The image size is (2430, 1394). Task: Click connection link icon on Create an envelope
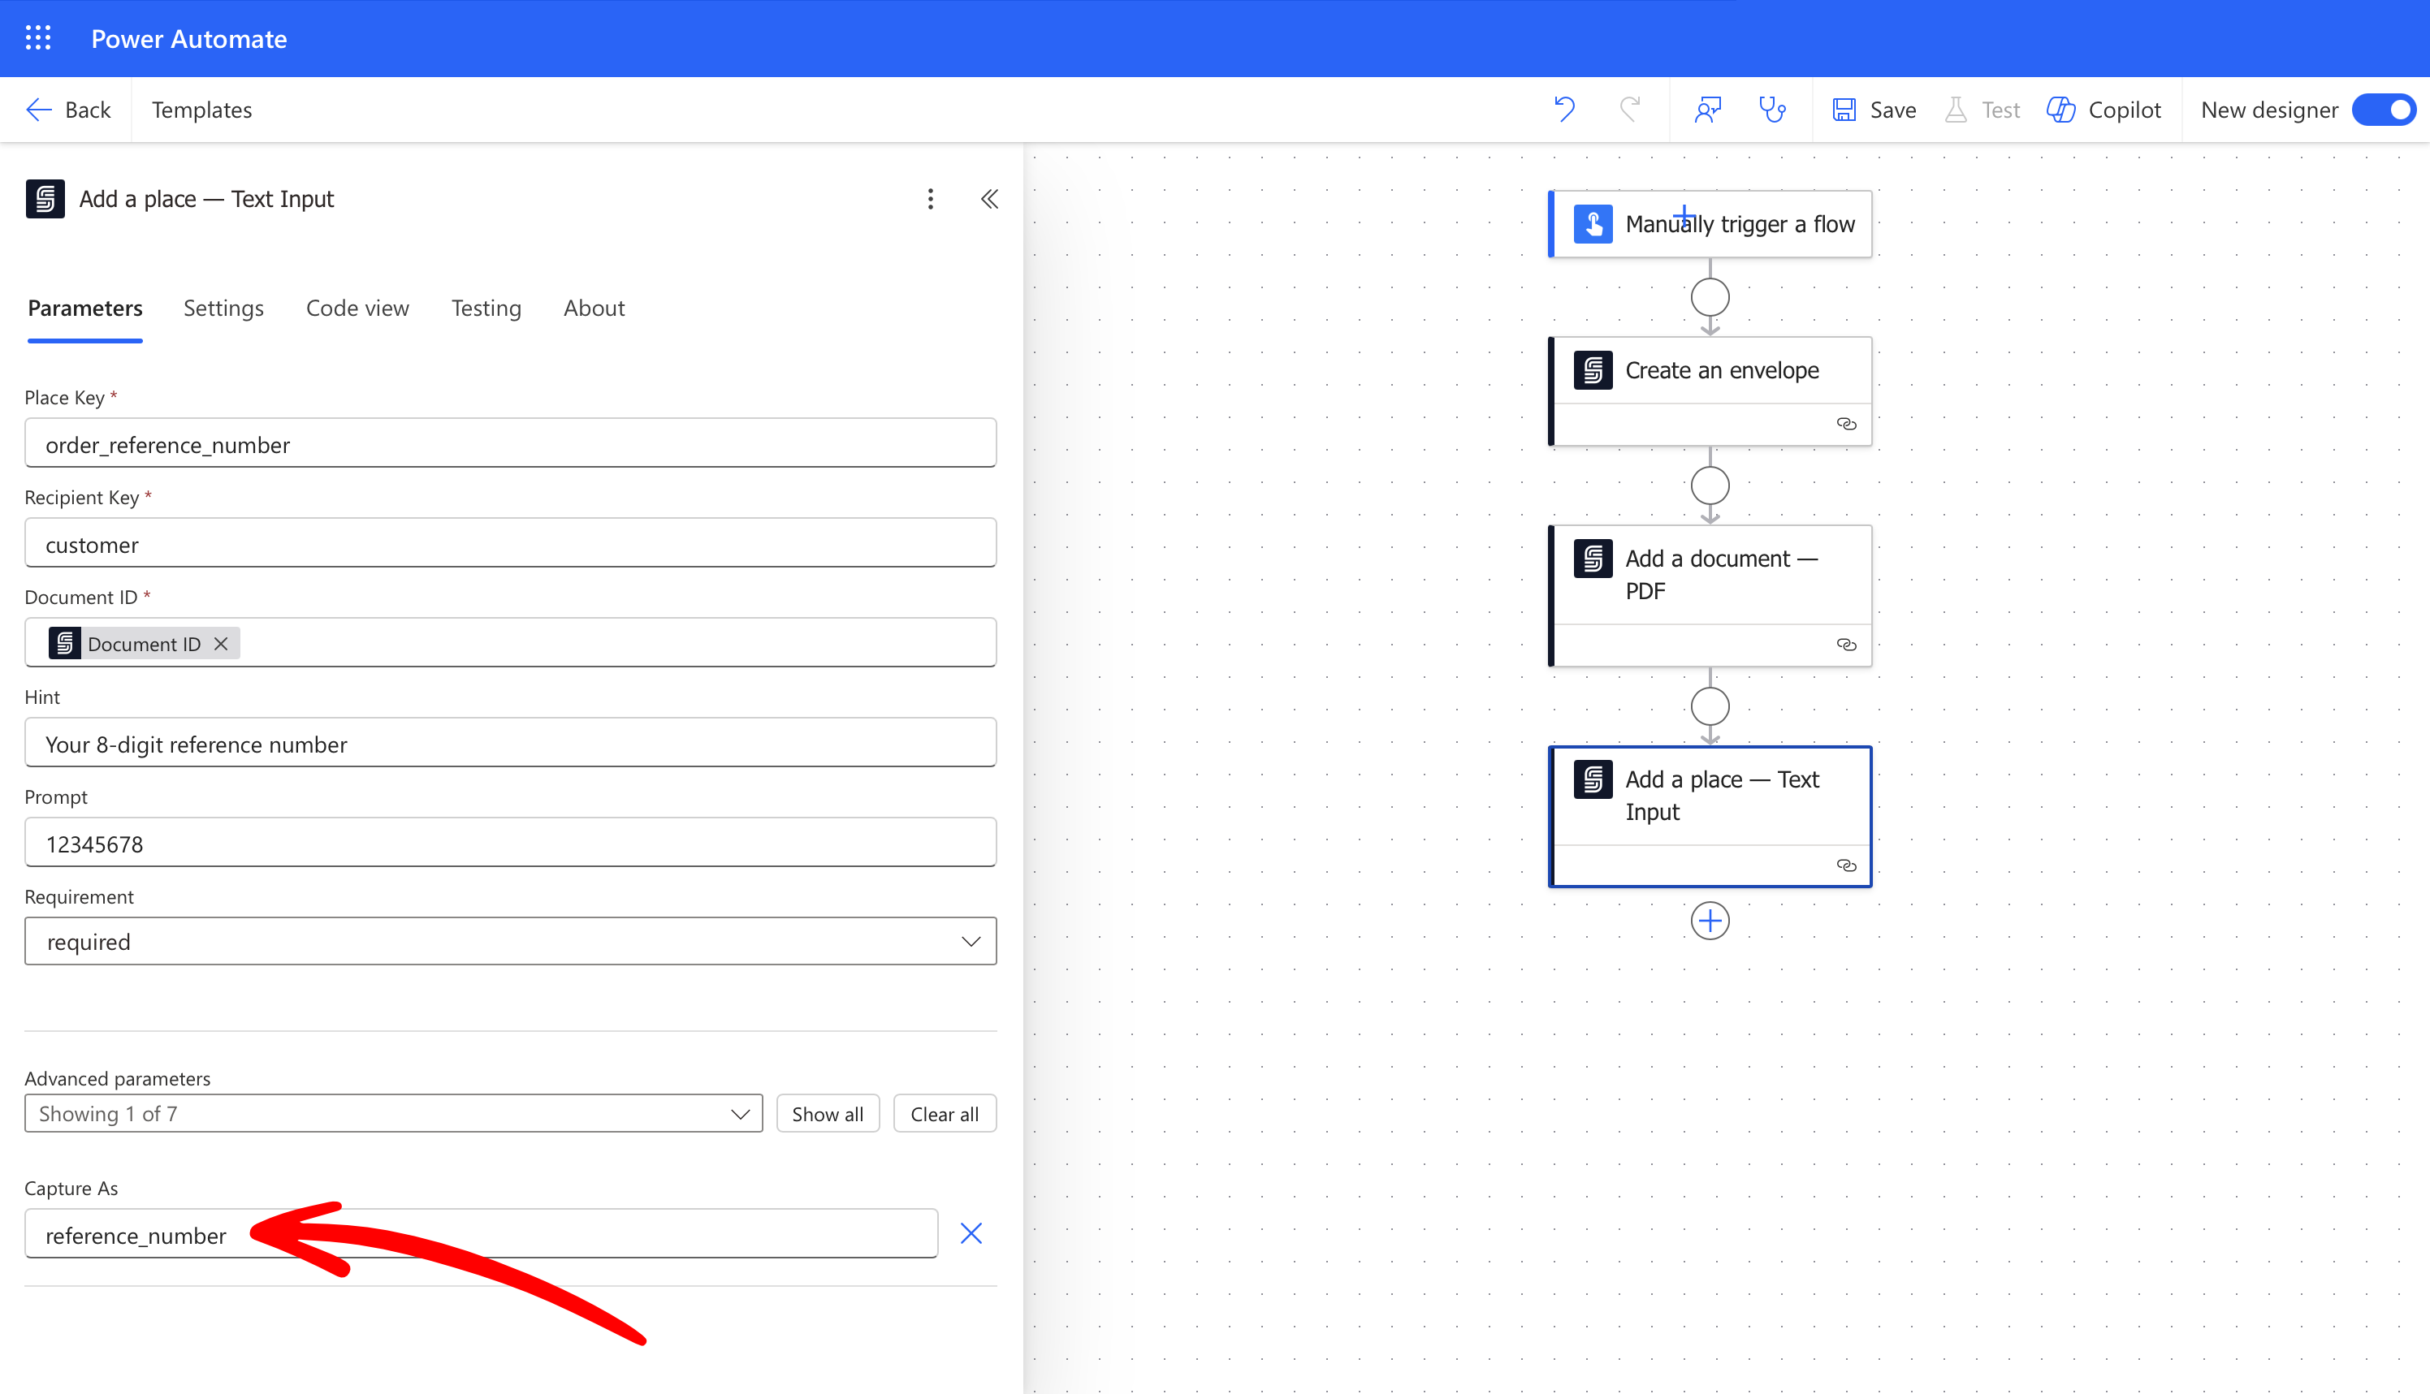pos(1846,424)
